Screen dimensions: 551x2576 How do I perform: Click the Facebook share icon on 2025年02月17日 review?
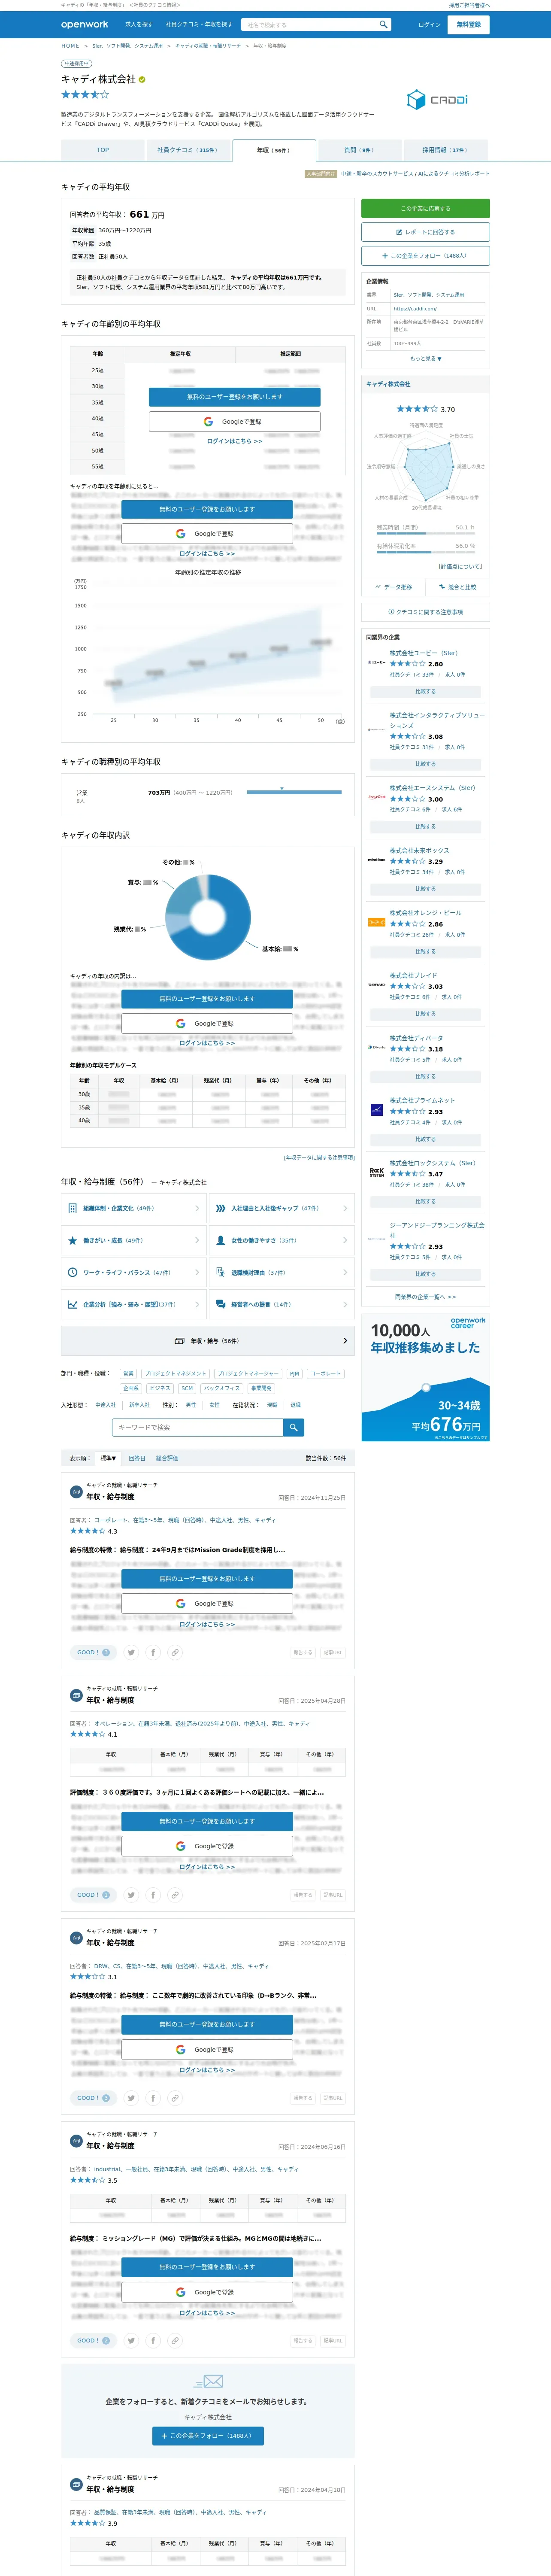click(153, 2098)
